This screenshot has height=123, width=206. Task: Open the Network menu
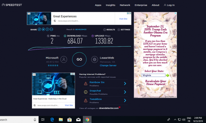(125, 5)
